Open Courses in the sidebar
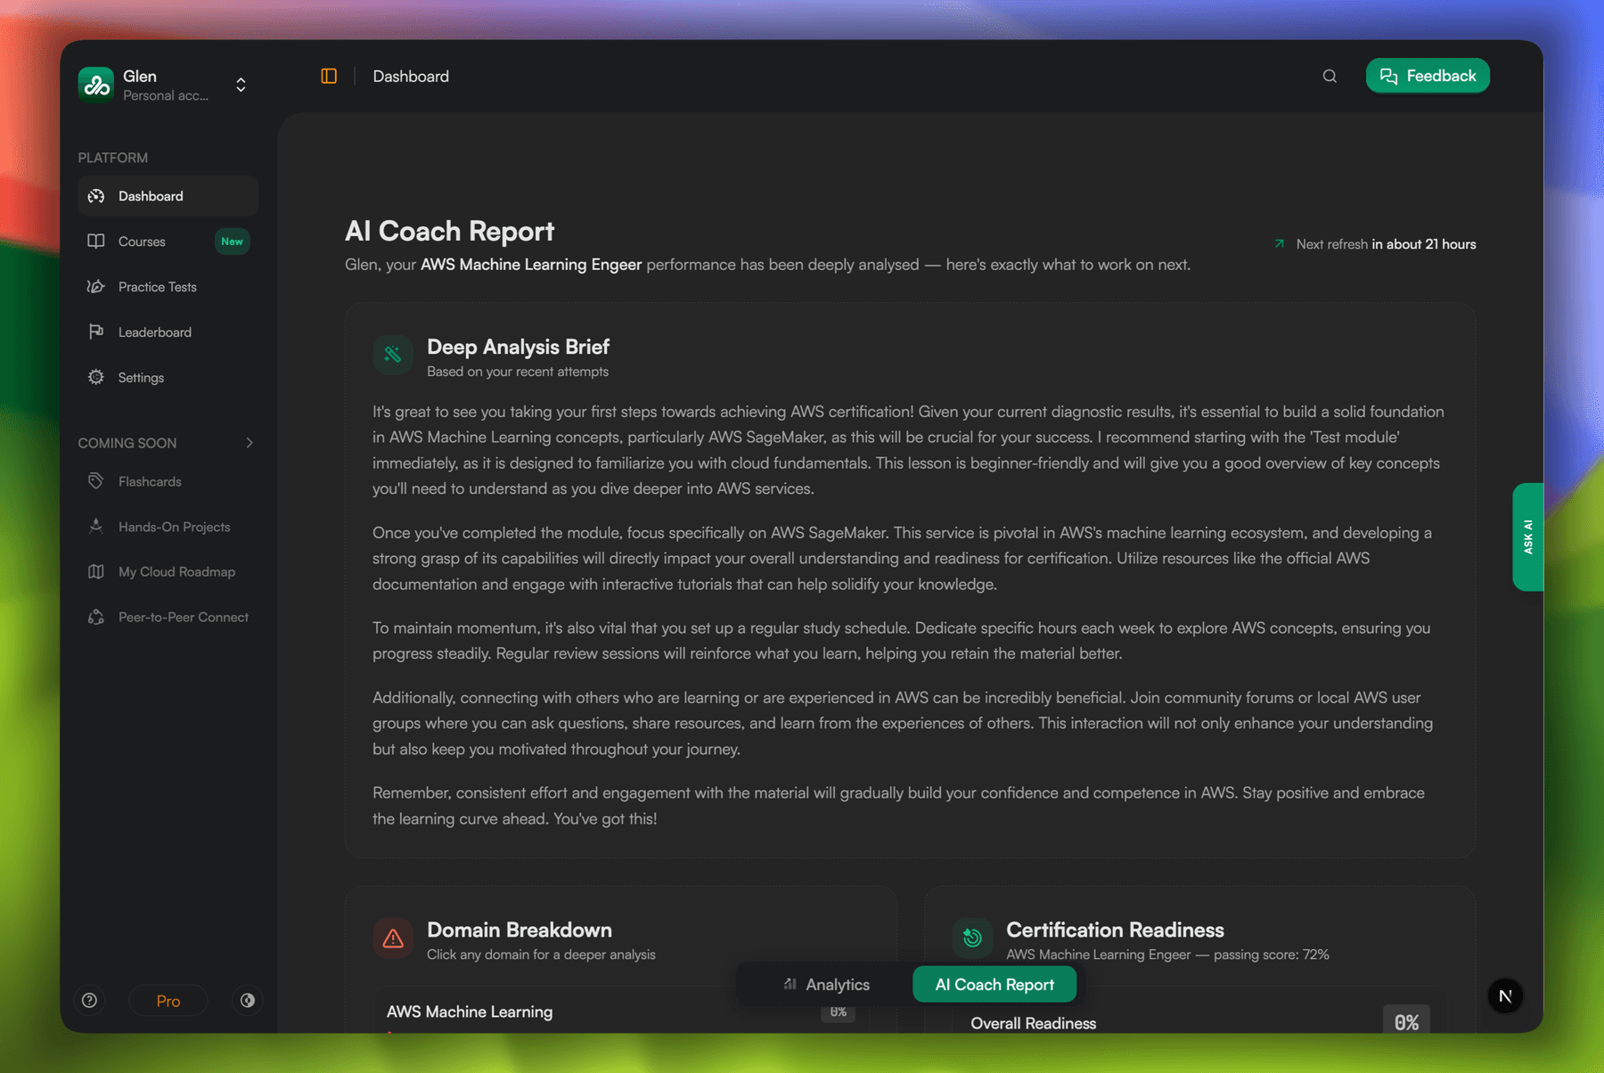This screenshot has height=1073, width=1604. coord(168,242)
